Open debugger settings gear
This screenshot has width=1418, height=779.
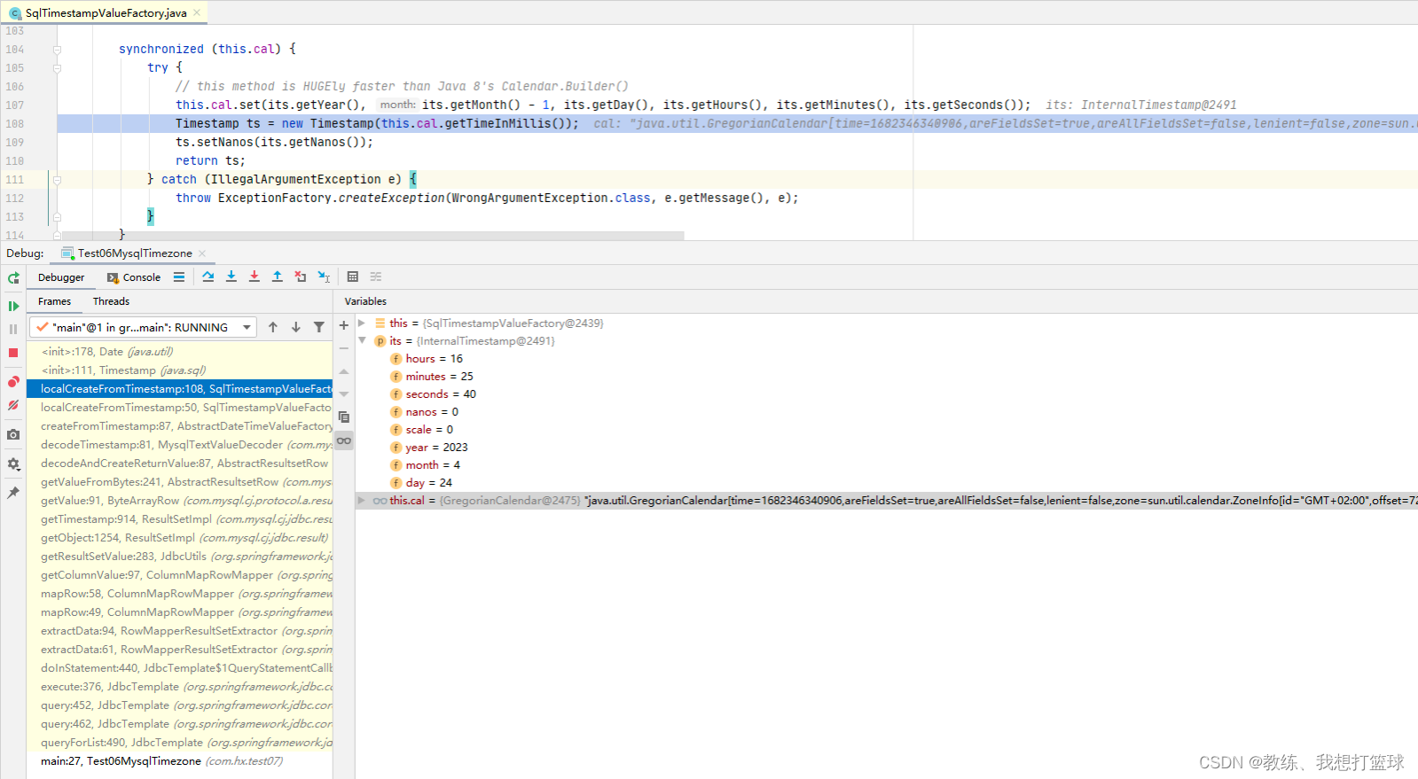13,464
